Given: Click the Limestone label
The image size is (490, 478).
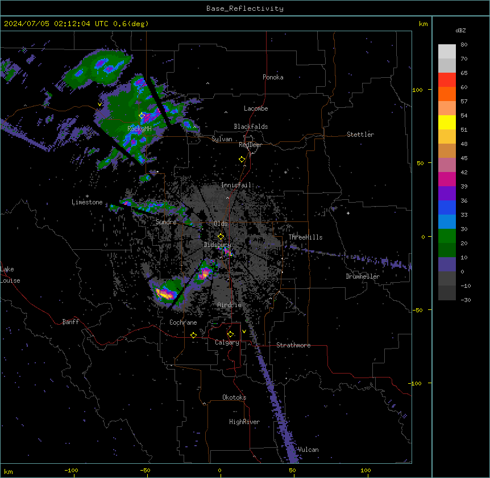Looking at the screenshot, I should coord(87,202).
